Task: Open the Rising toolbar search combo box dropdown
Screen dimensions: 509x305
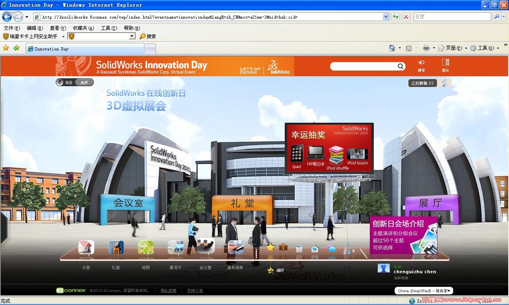Action: click(132, 36)
